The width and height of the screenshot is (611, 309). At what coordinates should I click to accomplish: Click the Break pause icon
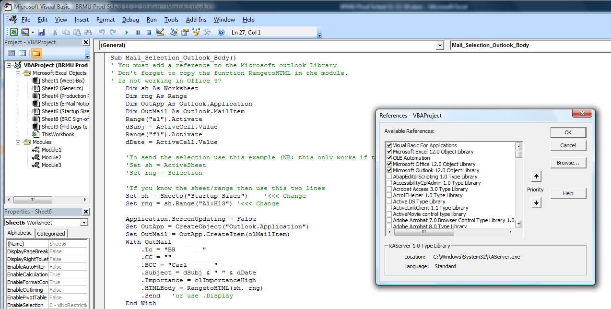138,32
